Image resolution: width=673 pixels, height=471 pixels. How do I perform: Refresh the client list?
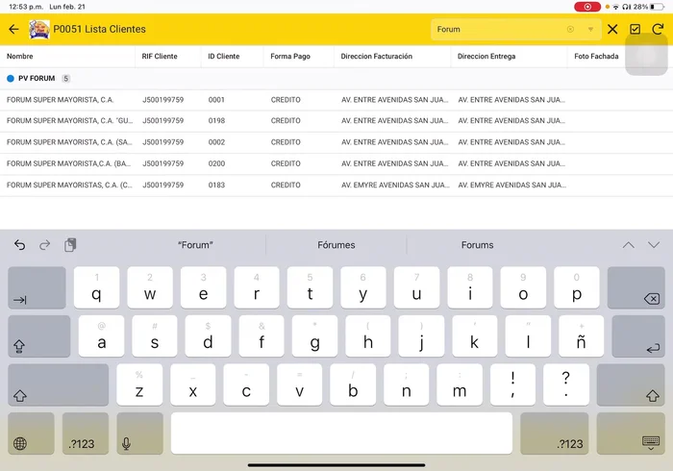tap(658, 30)
